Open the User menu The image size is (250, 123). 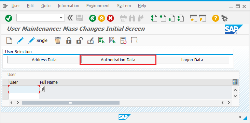click(16, 6)
